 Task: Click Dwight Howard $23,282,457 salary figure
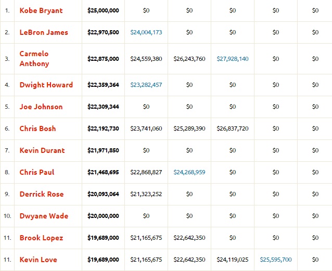(x=146, y=85)
